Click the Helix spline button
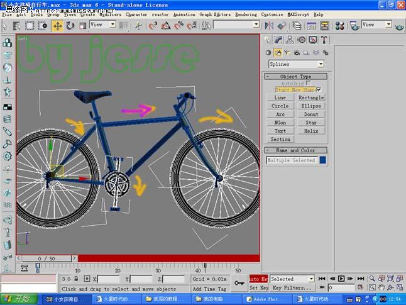 click(311, 131)
